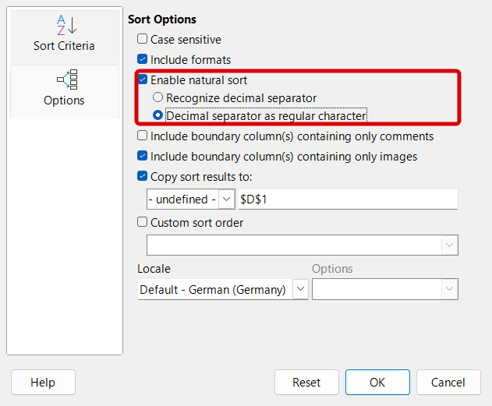The image size is (492, 406).
Task: Enable the Case sensitive checkbox
Action: click(143, 40)
